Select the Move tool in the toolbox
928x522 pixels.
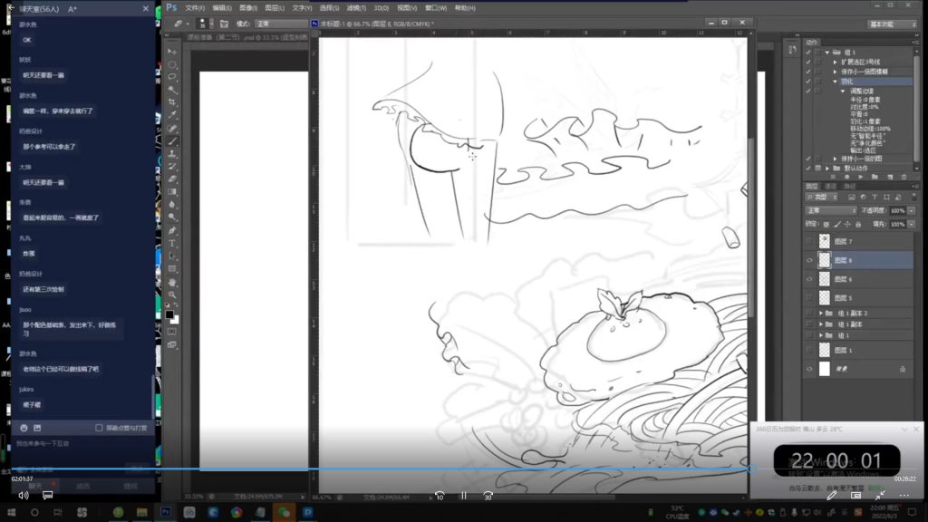(x=172, y=52)
